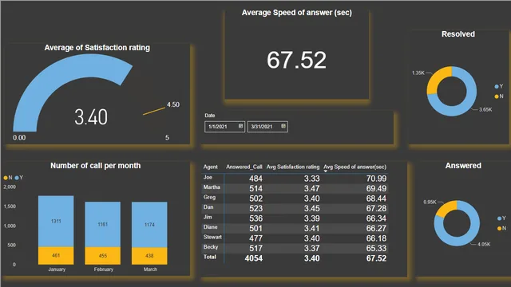Click Average of Satisfaction rating title
This screenshot has width=511, height=287.
coord(97,48)
